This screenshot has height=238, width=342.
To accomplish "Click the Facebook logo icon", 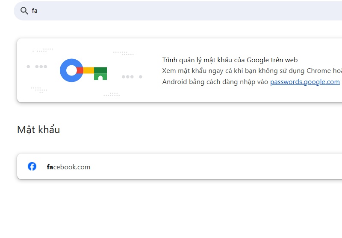I will [32, 166].
